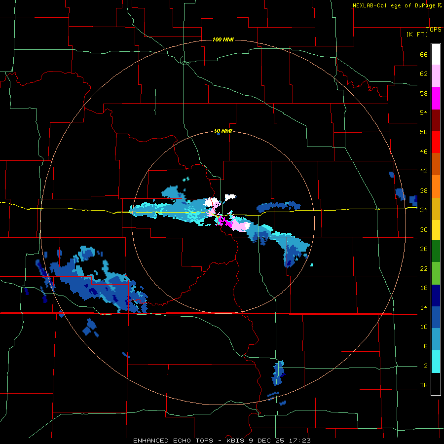The width and height of the screenshot is (444, 444).
Task: Pick the yellow legend swatch
Action: click(x=436, y=229)
